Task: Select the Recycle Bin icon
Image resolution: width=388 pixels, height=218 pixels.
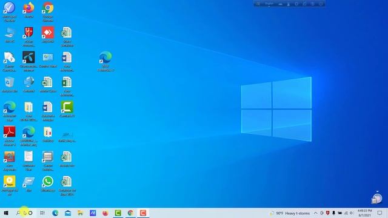Action: [x=10, y=85]
